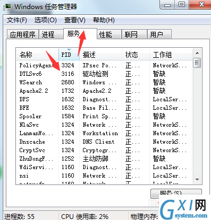Minimize the Task Manager window
The image size is (211, 220).
167,5
